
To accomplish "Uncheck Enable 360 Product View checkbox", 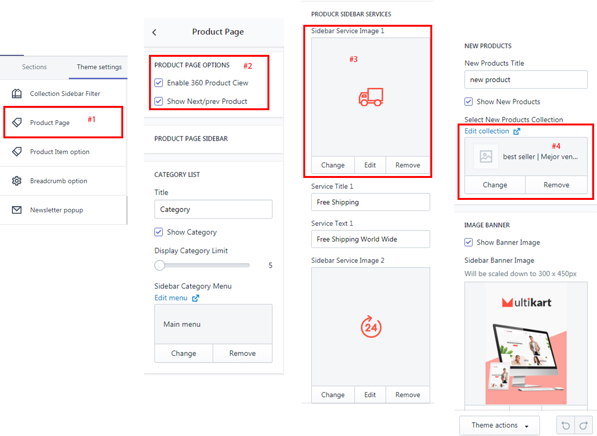I will [x=159, y=83].
